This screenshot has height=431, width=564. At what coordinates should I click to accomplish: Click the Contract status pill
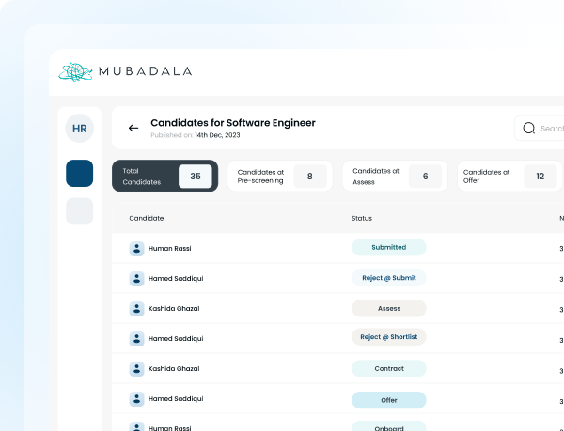[x=388, y=368]
